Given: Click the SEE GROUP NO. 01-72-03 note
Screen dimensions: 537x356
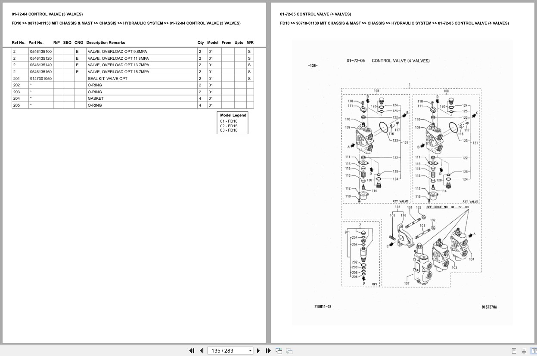Looking at the screenshot, I should 447,207.
